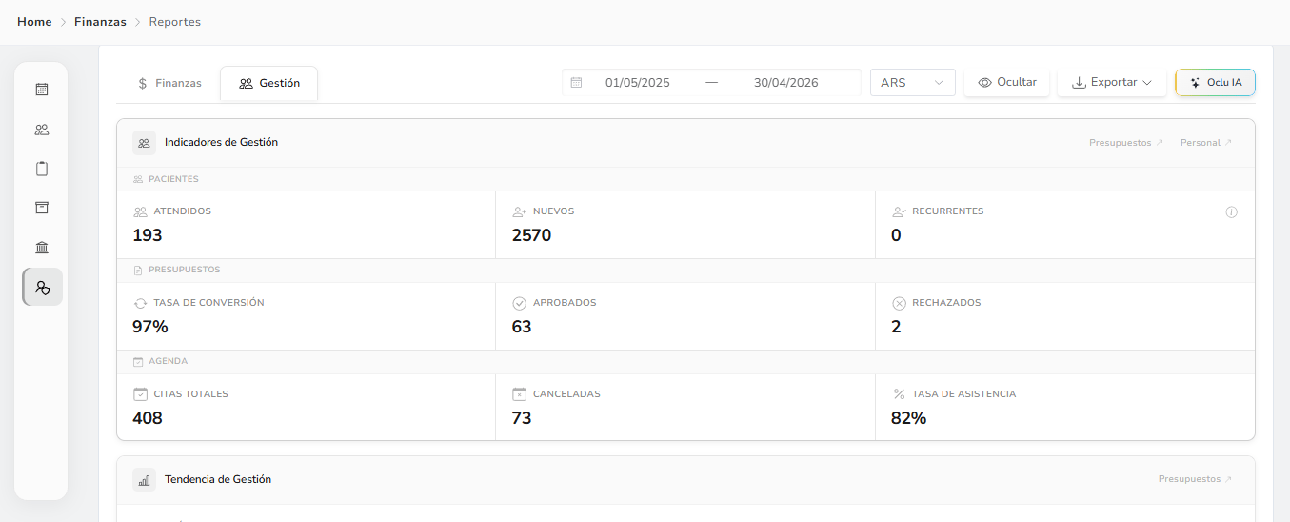Click the Tendencia de Gestión title

point(218,480)
